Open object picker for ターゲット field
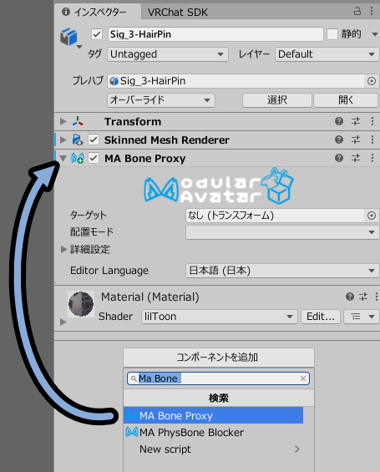380x472 pixels. click(372, 216)
